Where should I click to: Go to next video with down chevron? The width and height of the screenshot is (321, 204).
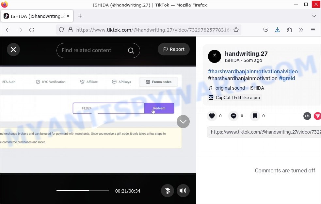[183, 122]
